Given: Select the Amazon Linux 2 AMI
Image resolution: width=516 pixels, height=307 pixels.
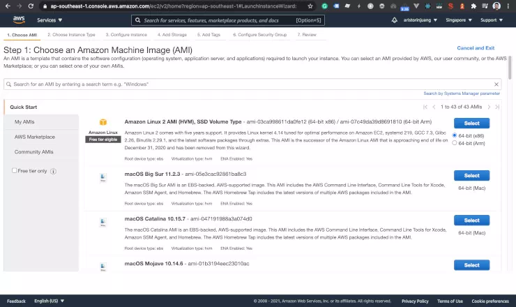Looking at the screenshot, I should [471, 123].
